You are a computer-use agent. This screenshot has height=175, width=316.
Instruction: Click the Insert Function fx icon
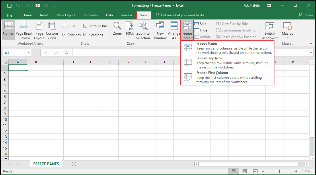(66, 53)
